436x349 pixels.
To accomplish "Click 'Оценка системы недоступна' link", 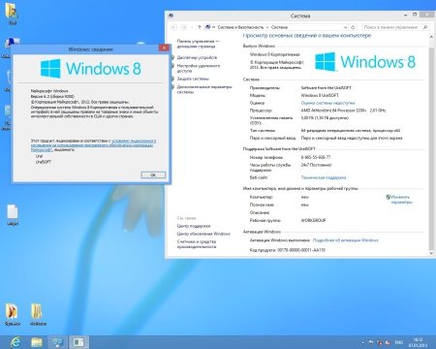I will point(327,103).
